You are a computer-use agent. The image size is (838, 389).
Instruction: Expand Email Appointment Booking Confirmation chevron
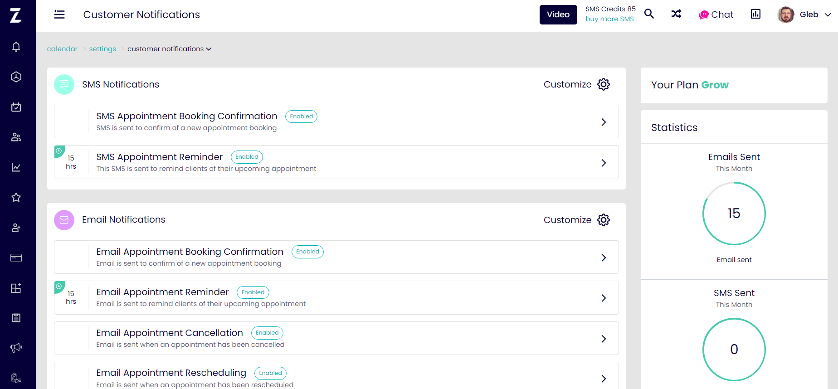tap(604, 258)
